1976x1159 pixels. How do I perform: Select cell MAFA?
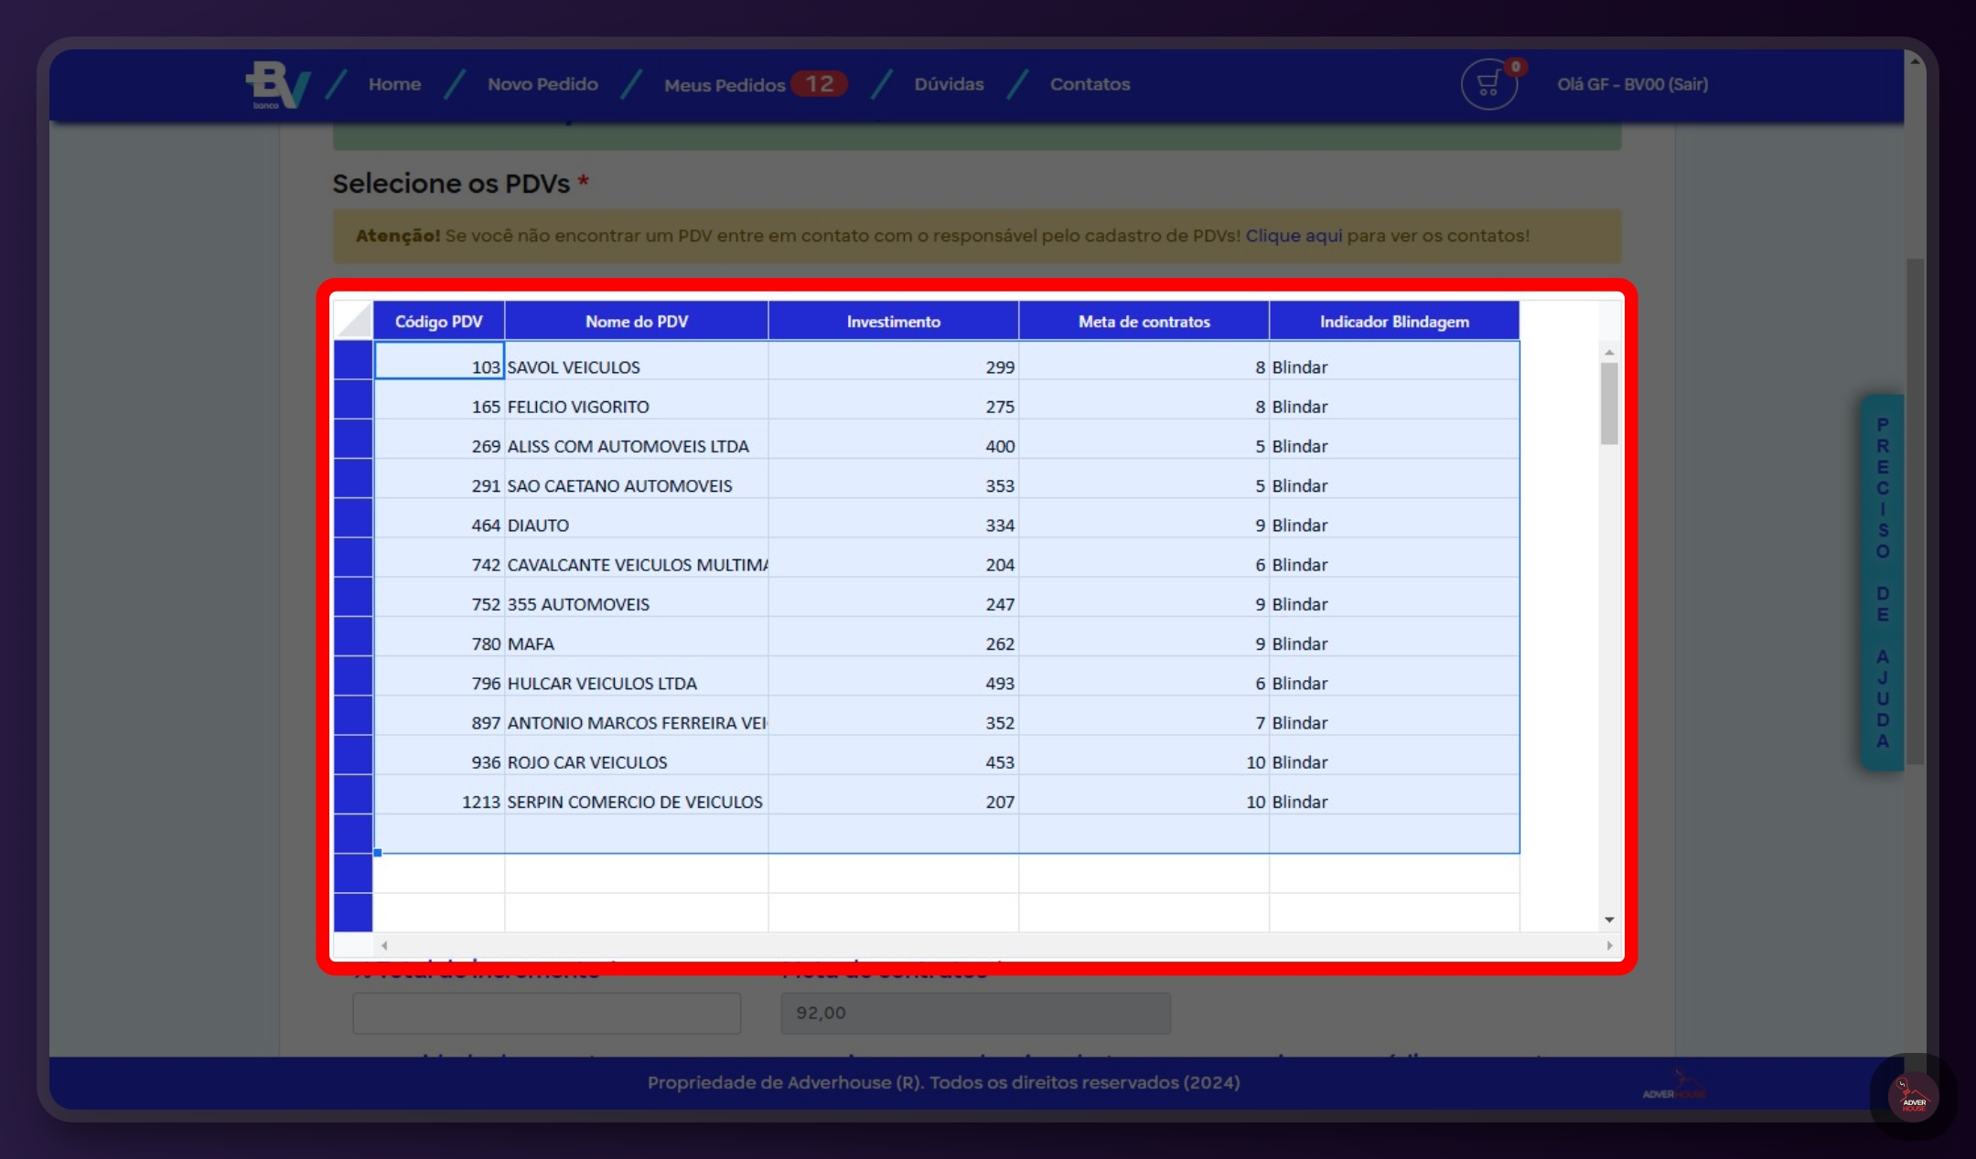[x=637, y=637]
